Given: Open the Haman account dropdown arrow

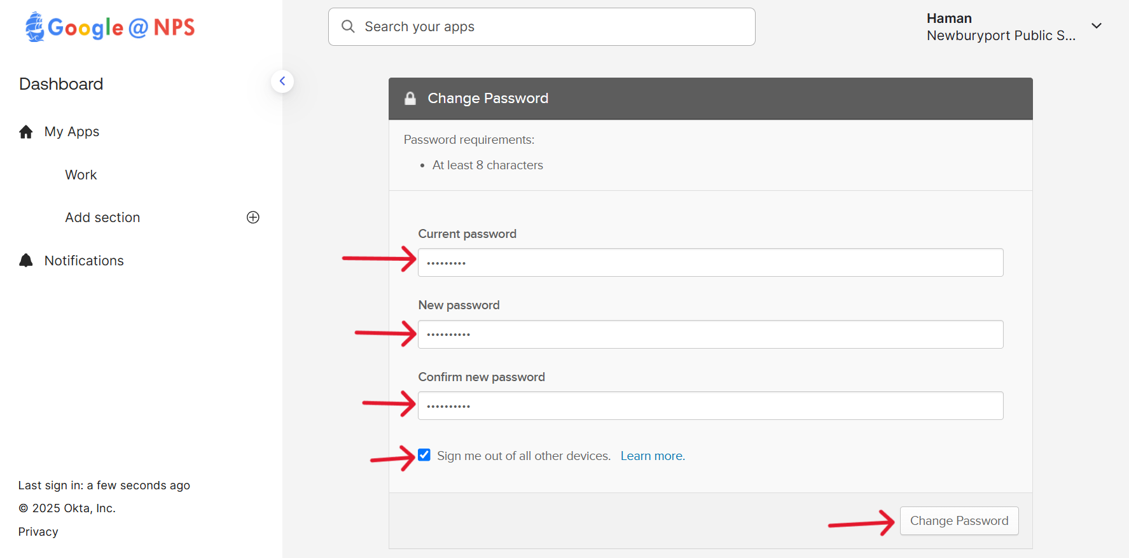Looking at the screenshot, I should tap(1097, 26).
